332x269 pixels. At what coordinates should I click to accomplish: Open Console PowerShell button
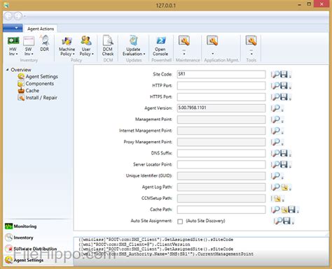160,45
